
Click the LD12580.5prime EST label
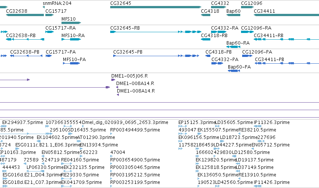[251, 152]
